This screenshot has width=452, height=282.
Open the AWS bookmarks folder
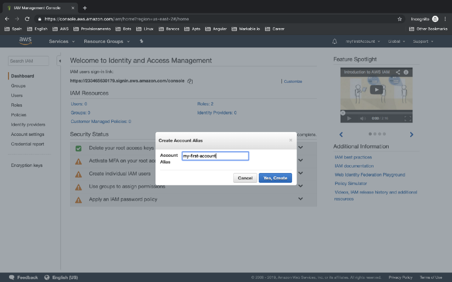60,29
